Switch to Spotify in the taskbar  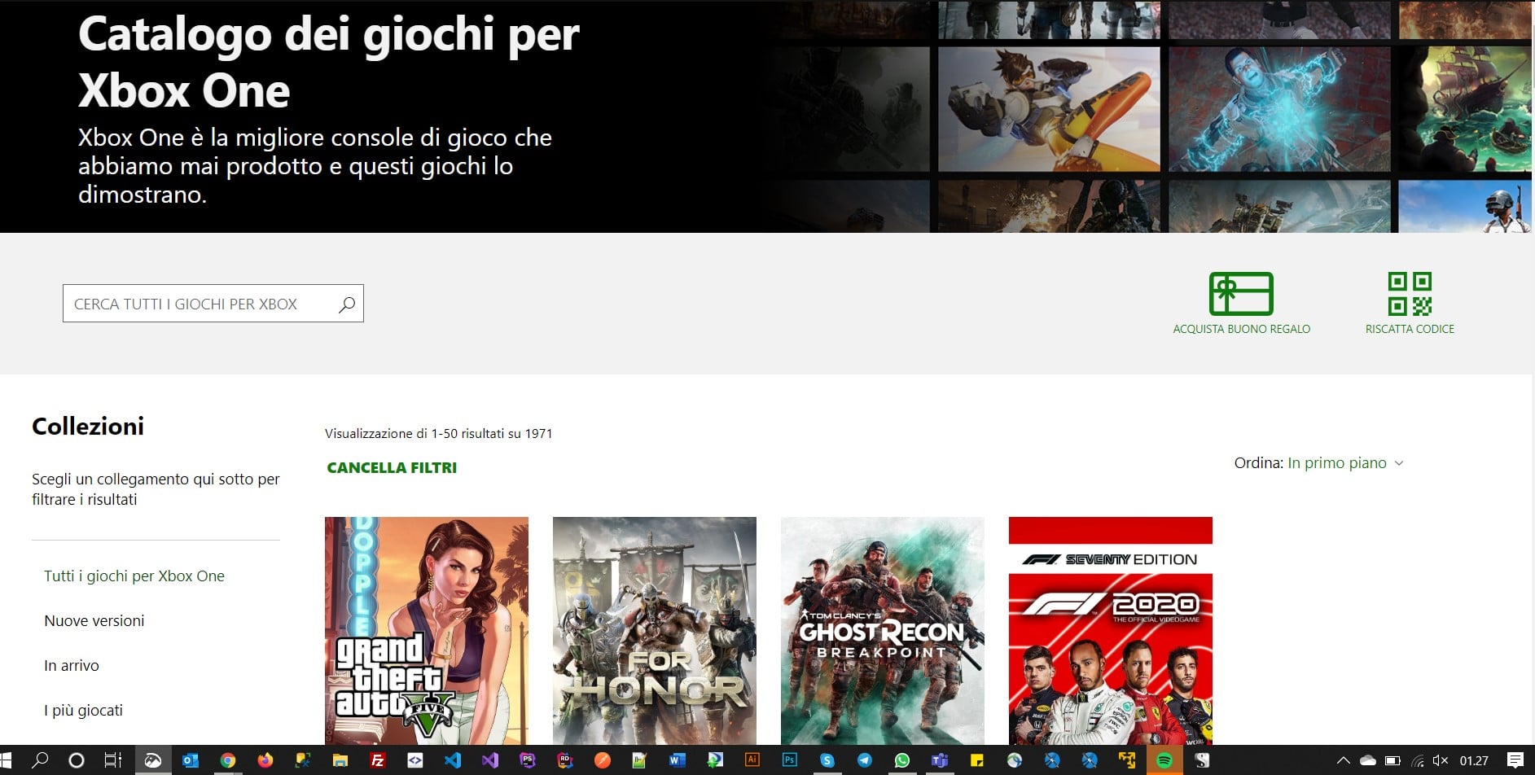[1164, 760]
